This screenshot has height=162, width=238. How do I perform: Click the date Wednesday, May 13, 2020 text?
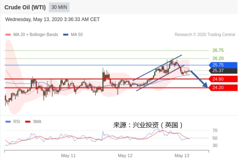[x=52, y=19]
